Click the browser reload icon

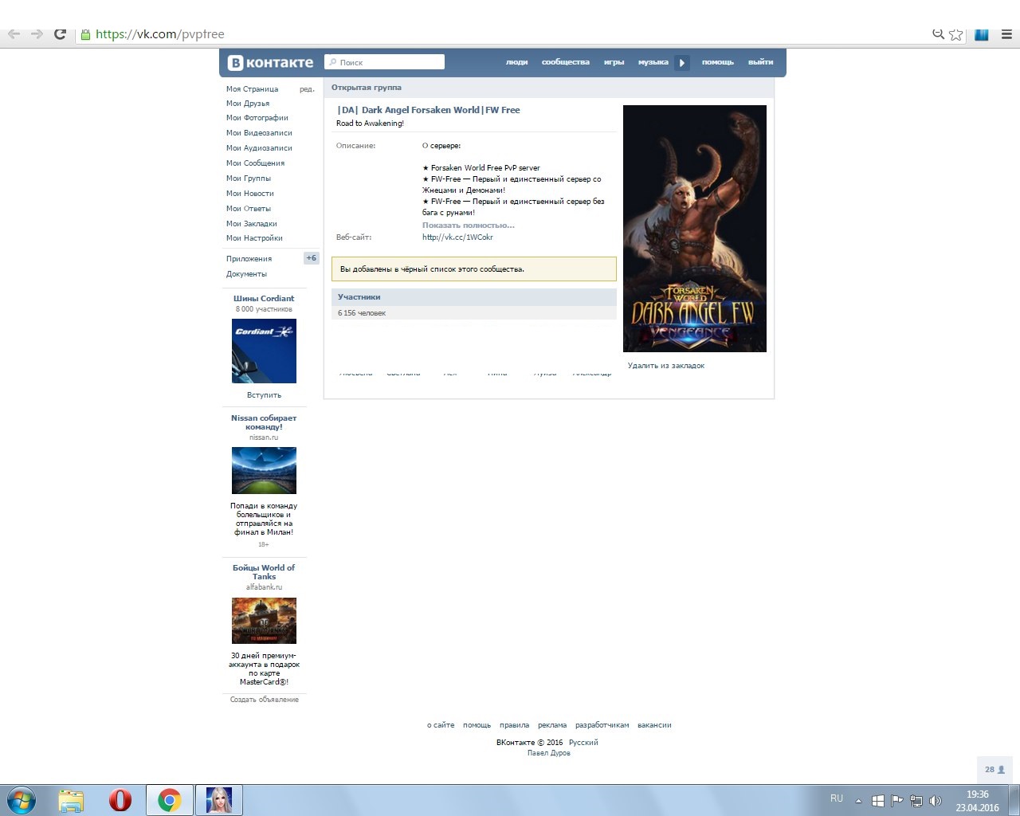[x=60, y=34]
